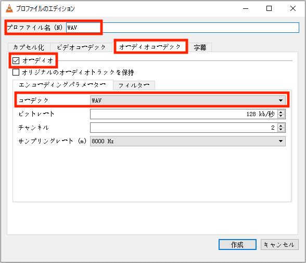
Task: Increase channel count with up arrow
Action: 281,126
